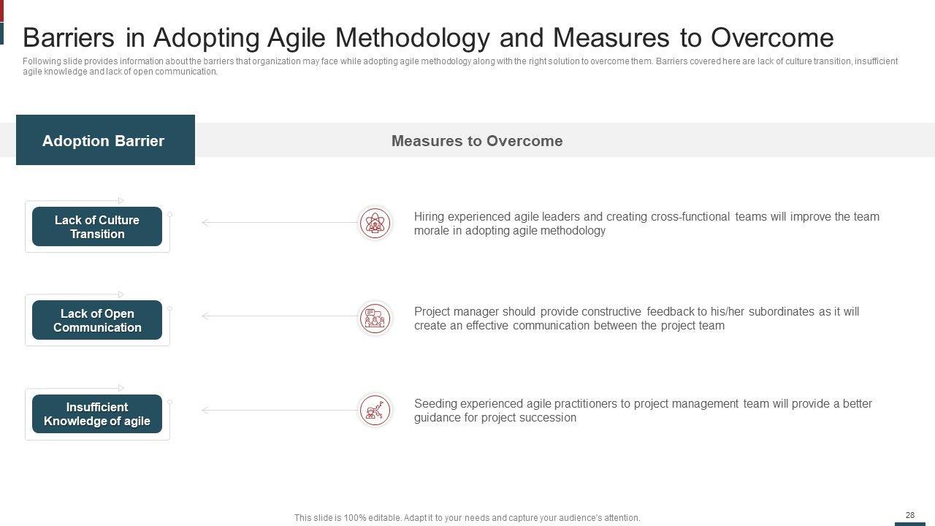Image resolution: width=935 pixels, height=526 pixels.
Task: Click the small triangle above Lack of Culture Transition
Action: click(x=121, y=200)
